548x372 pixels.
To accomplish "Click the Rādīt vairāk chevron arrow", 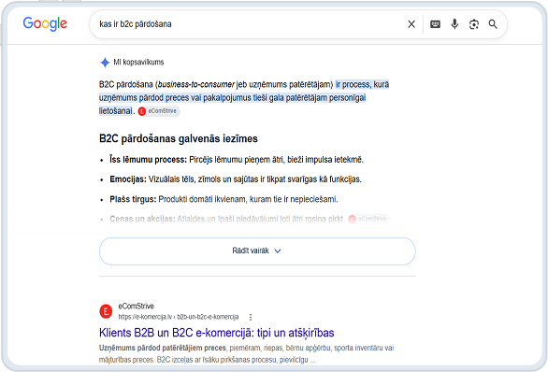I will [278, 251].
